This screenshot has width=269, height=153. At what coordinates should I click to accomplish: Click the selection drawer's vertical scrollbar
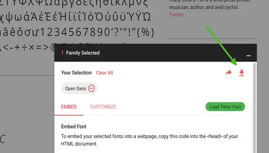click(x=255, y=107)
